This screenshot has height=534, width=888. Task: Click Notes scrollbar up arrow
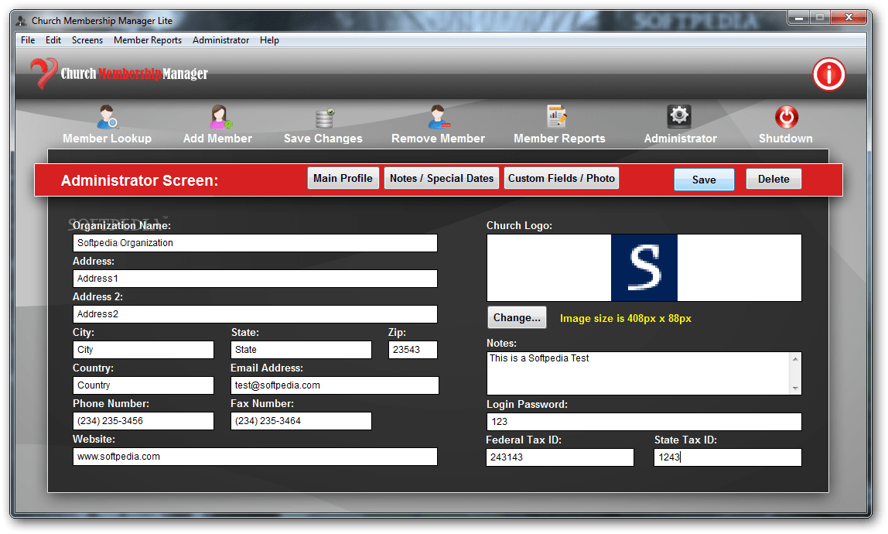point(795,359)
